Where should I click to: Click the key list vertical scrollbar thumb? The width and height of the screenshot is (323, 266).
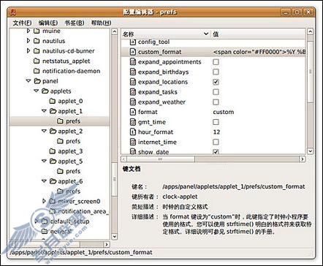[x=310, y=72]
